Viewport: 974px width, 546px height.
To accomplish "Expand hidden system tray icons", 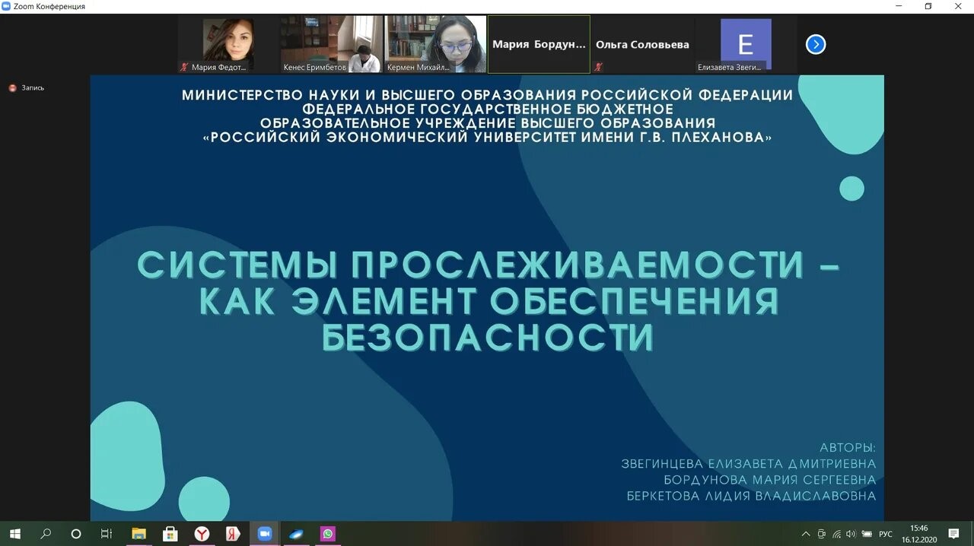I will (806, 534).
